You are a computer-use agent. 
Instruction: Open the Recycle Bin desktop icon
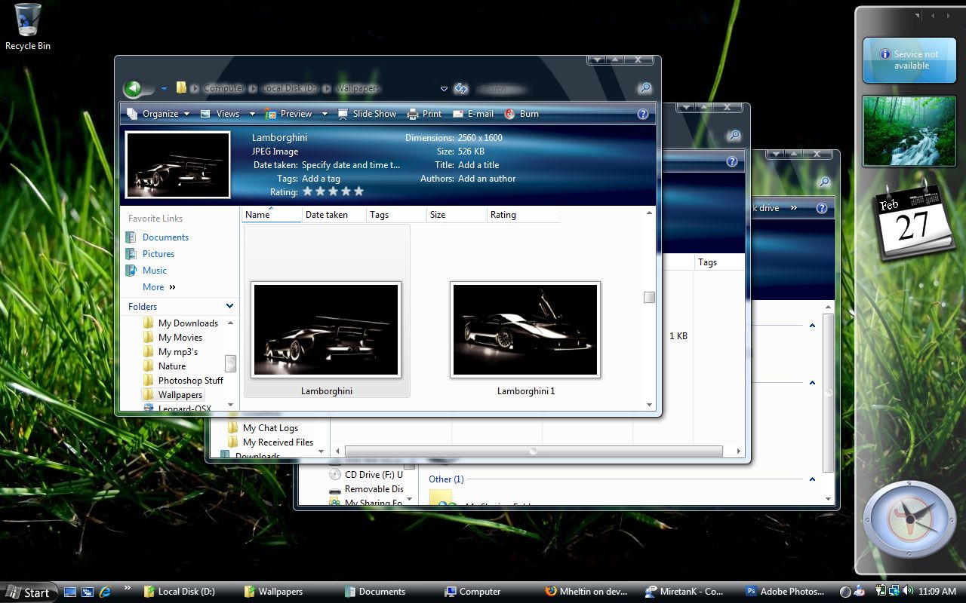28,27
